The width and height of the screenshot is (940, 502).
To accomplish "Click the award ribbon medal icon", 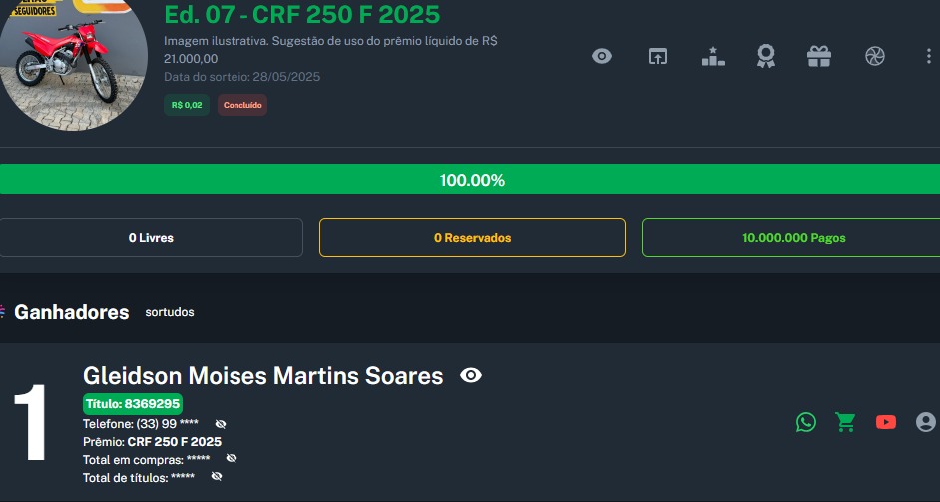I will [x=766, y=56].
